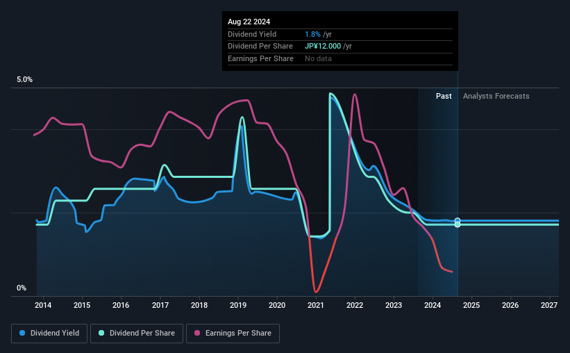Select the 2024 year label on the axis

[x=433, y=305]
